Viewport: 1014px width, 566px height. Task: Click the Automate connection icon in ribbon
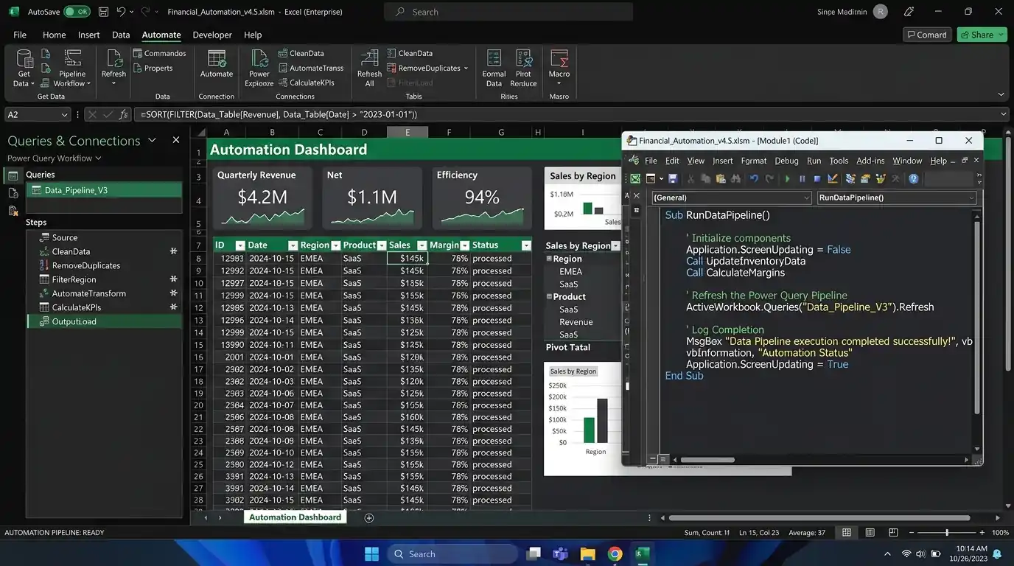(217, 64)
